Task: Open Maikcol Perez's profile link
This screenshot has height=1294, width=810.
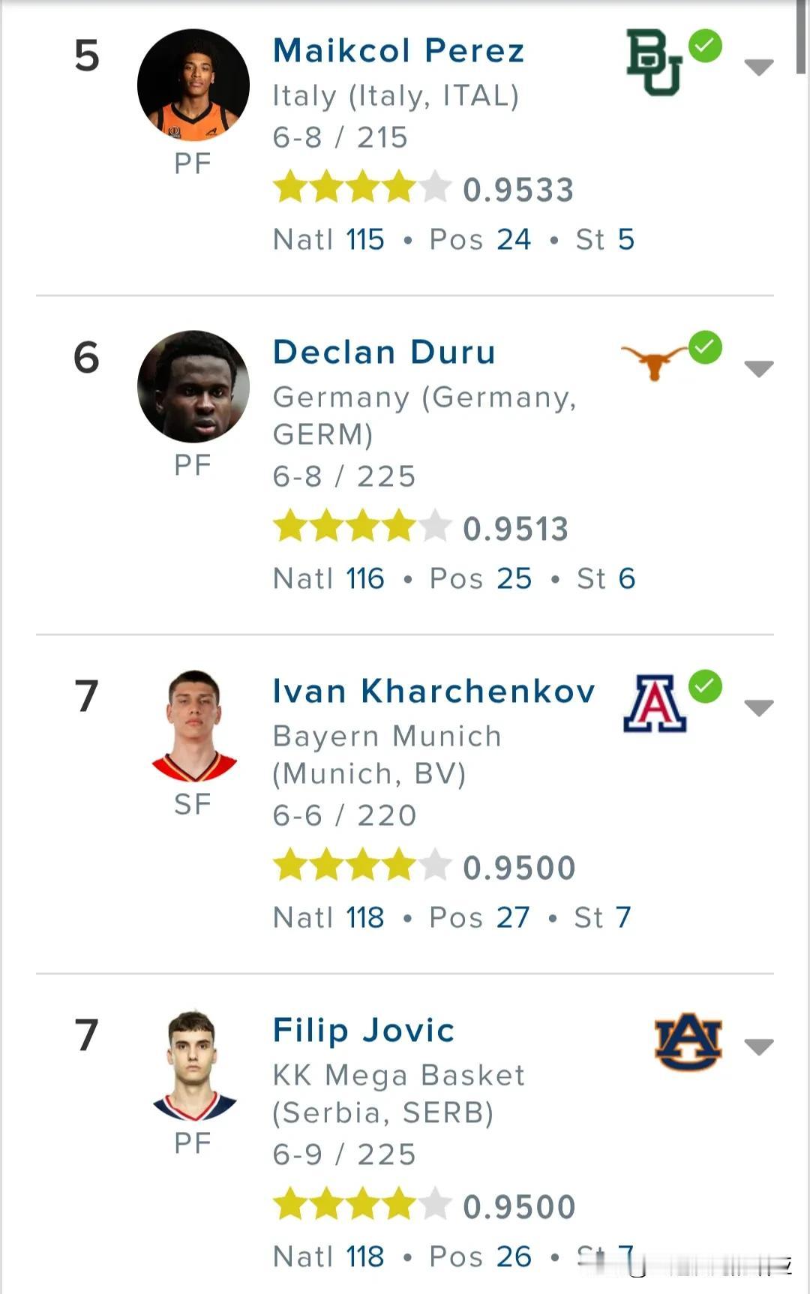Action: (x=398, y=51)
